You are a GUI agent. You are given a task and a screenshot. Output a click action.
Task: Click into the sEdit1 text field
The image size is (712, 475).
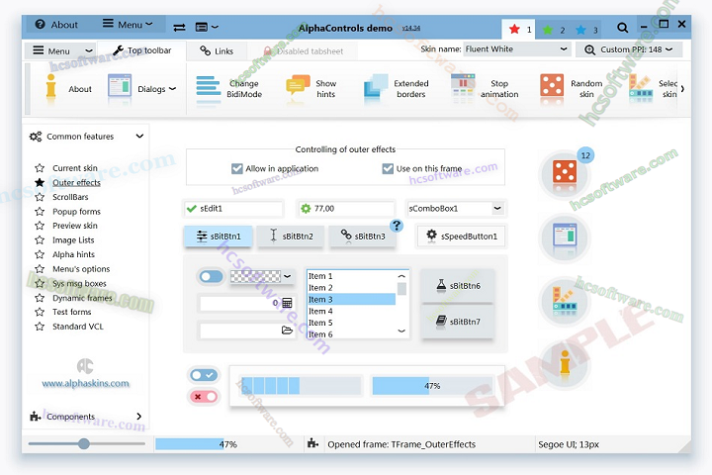233,208
